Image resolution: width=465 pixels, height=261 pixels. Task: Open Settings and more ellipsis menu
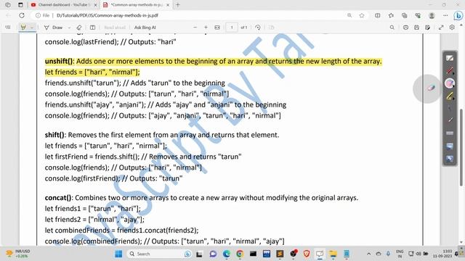click(445, 15)
